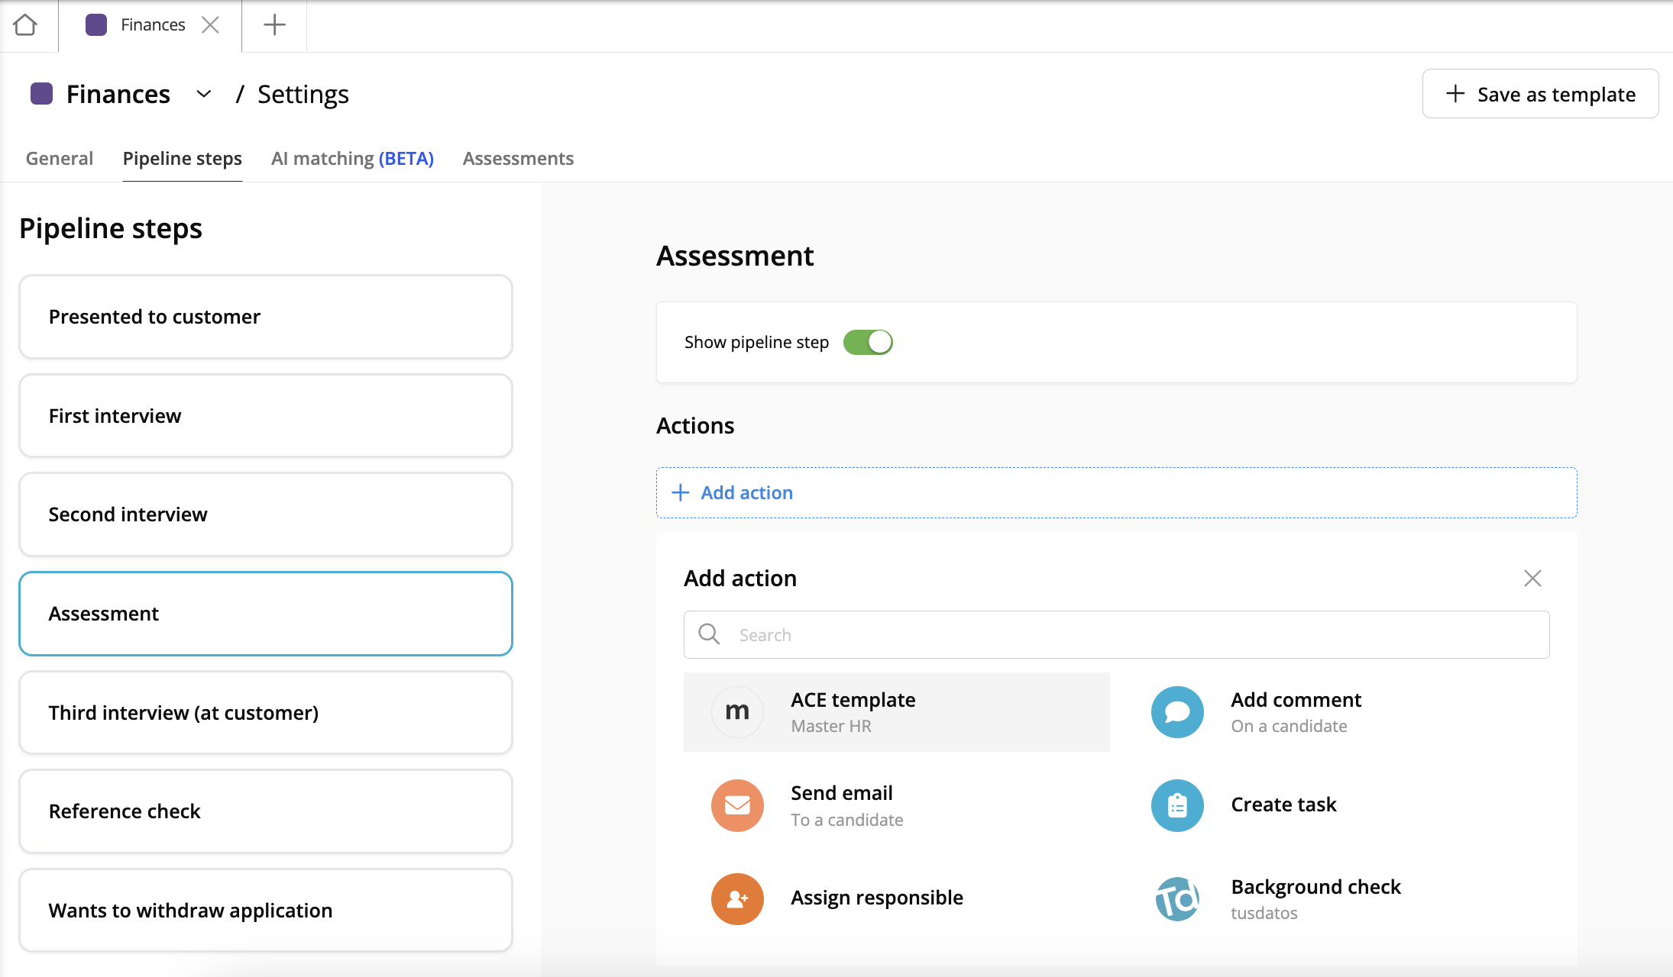Click the Create task clipboard icon
The height and width of the screenshot is (977, 1673).
pyautogui.click(x=1177, y=805)
